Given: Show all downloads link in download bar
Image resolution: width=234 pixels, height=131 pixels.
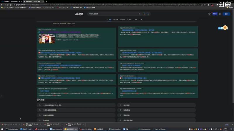Looking at the screenshot, I should point(227,125).
